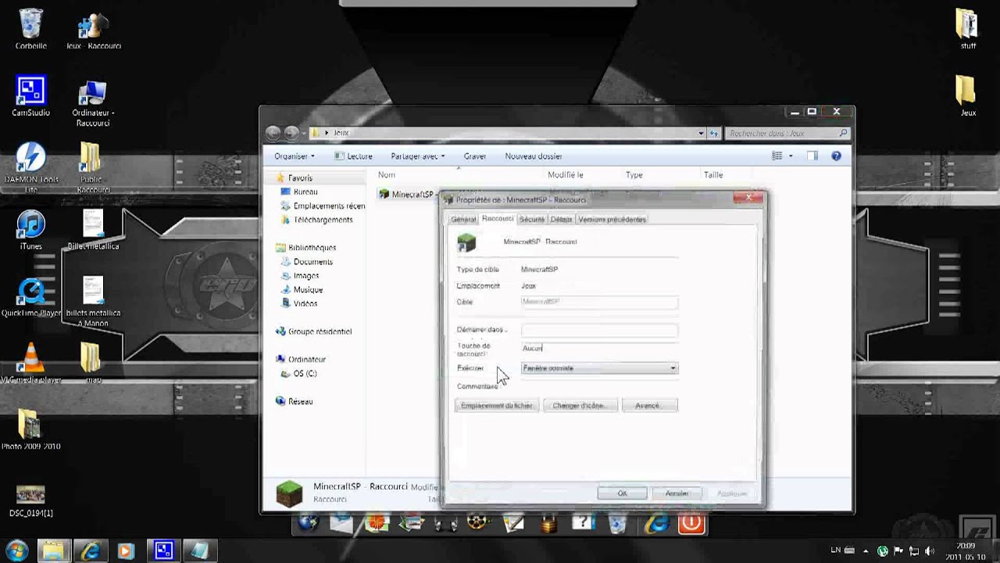Click the question mark help icon in the dock
1000x563 pixels.
[582, 522]
